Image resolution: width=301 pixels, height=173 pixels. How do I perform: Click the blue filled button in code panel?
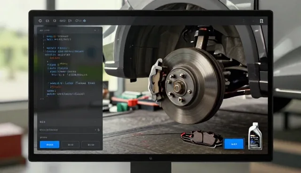pyautogui.click(x=49, y=145)
